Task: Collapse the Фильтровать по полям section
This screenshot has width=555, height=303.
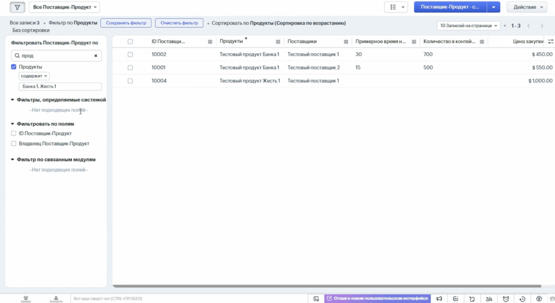Action: click(x=12, y=124)
